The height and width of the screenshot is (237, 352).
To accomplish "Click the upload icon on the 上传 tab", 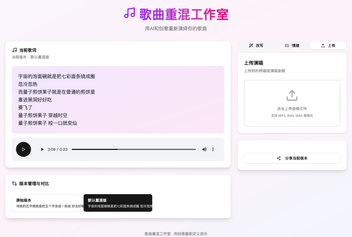I will click(323, 45).
